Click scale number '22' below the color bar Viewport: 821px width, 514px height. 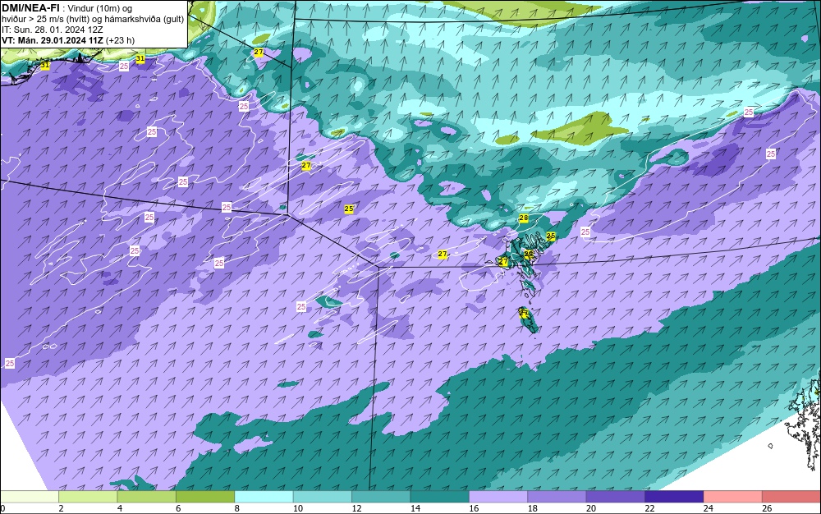(649, 508)
